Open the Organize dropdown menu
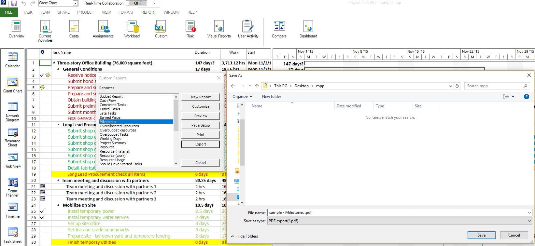The height and width of the screenshot is (246, 535). point(242,97)
